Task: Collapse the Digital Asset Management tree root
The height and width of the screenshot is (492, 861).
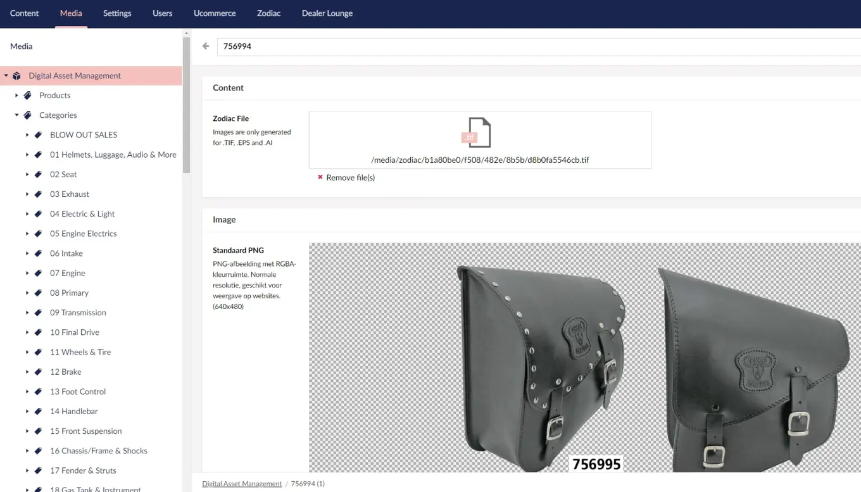Action: tap(6, 76)
